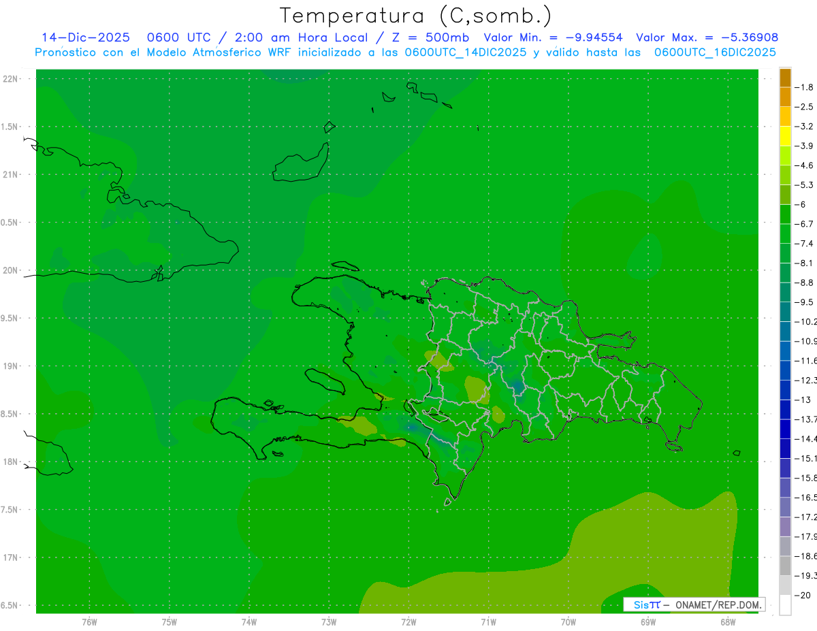The width and height of the screenshot is (817, 631).
Task: Click 'Valor Max. = -5.36908' text
Action: tap(707, 37)
